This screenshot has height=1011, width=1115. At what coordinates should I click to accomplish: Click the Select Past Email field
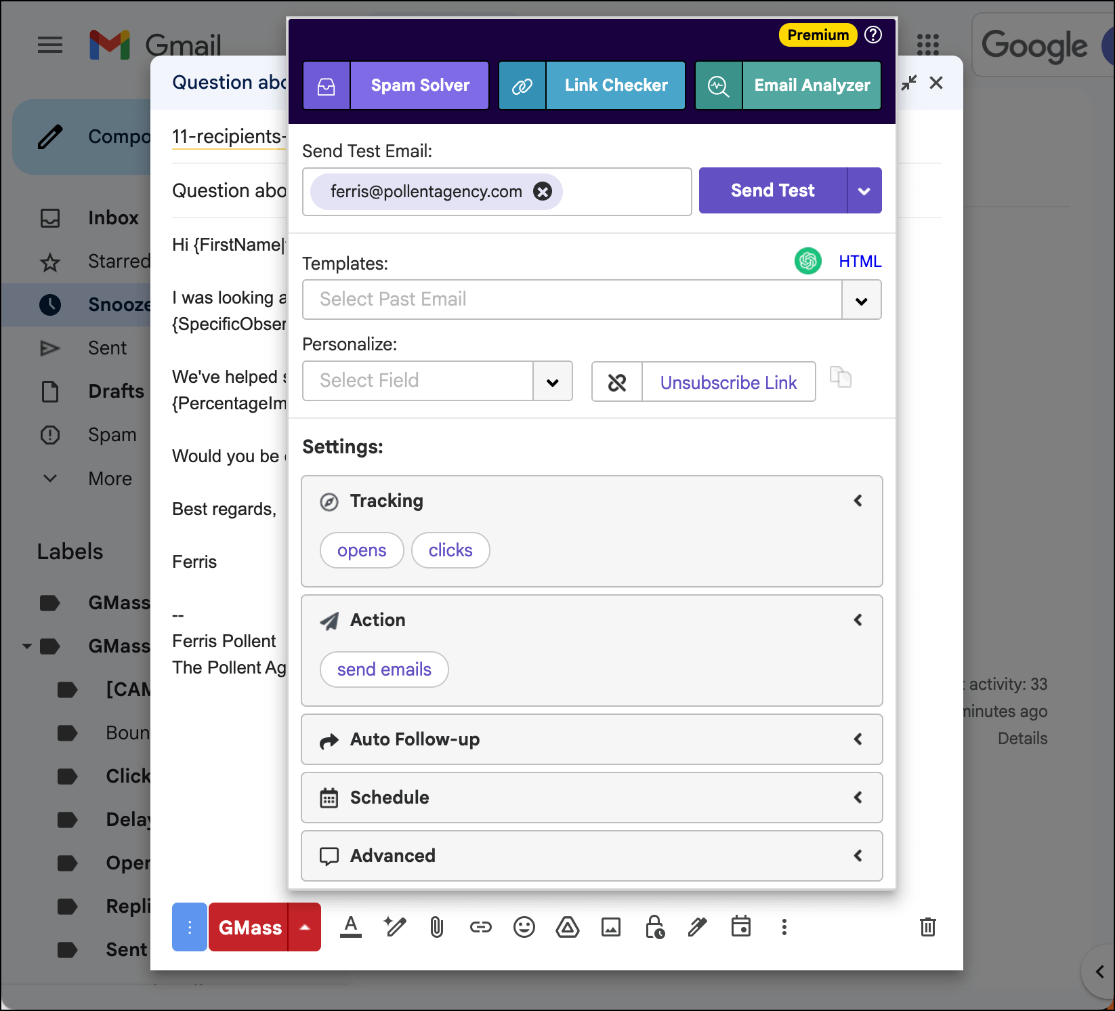pos(572,300)
